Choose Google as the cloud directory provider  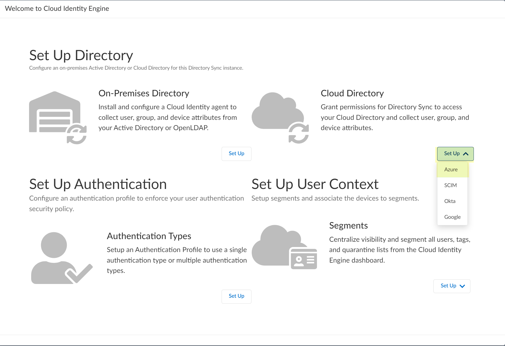click(452, 217)
